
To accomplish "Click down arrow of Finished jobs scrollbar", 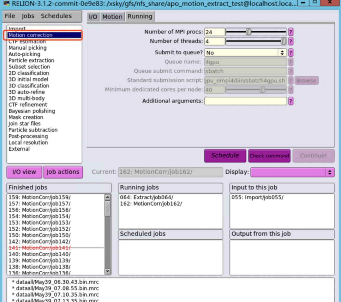I will [108, 271].
